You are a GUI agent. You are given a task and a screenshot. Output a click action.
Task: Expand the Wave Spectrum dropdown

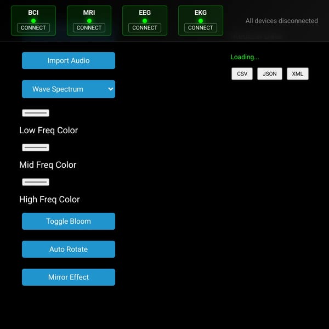click(69, 89)
